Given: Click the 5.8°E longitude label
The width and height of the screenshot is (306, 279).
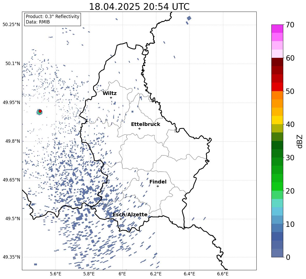Looking at the screenshot, I should tap(89, 274).
